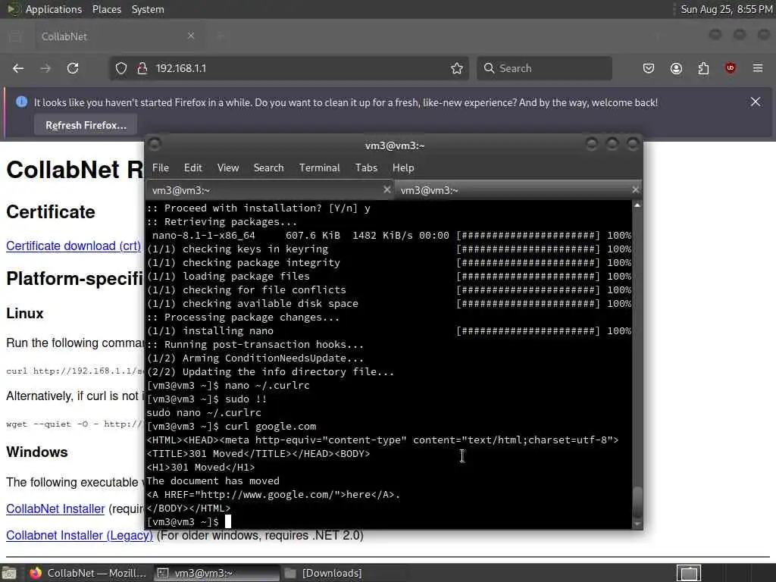Click the clock showing Sun Aug 25
This screenshot has width=776, height=582.
tap(726, 9)
